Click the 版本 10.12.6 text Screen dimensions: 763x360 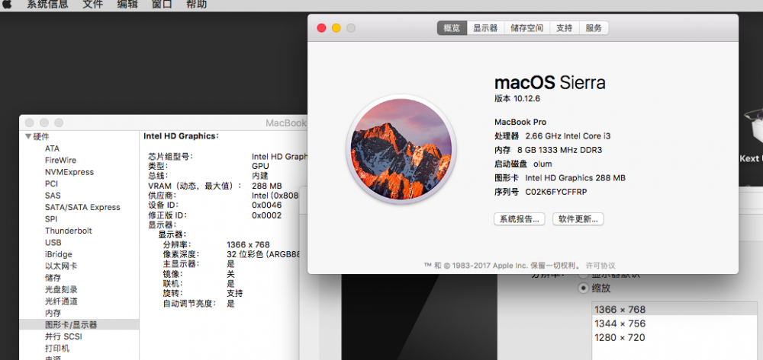point(517,98)
